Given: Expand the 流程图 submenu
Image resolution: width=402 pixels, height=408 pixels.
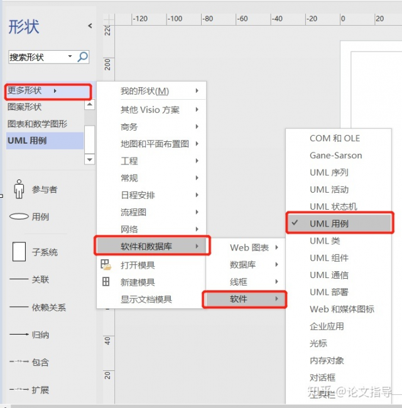Looking at the screenshot, I should click(x=151, y=212).
